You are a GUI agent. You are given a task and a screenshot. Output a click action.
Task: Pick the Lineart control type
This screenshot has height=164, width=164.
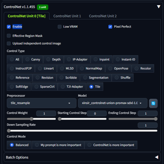pyautogui.click(x=46, y=68)
